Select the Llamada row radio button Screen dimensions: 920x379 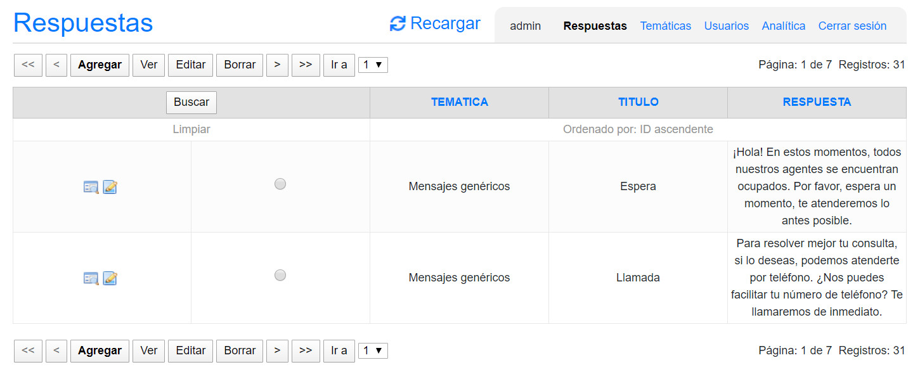pos(280,275)
